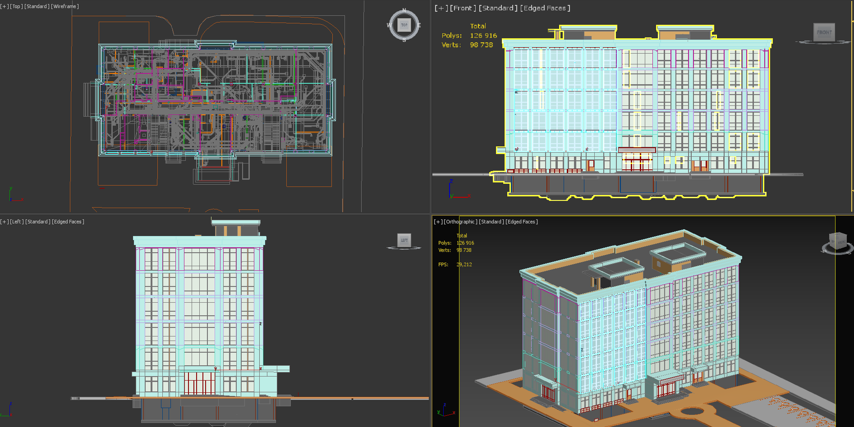Click the [Front] viewport view label
This screenshot has width=854, height=427.
(463, 8)
